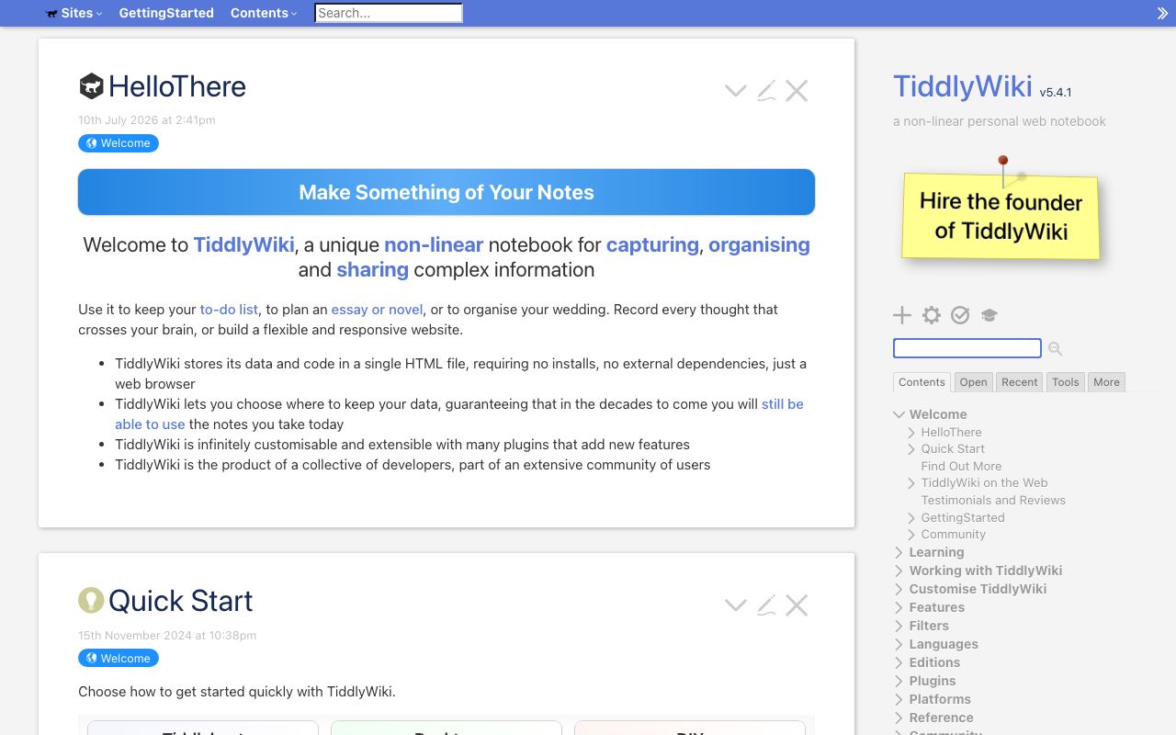1176x735 pixels.
Task: Click the TiddlyWiki link in welcome heading
Action: [x=243, y=244]
